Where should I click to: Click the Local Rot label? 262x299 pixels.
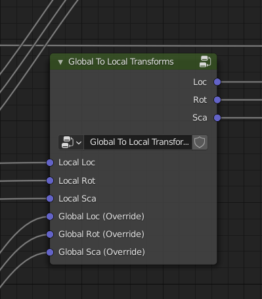tap(77, 181)
